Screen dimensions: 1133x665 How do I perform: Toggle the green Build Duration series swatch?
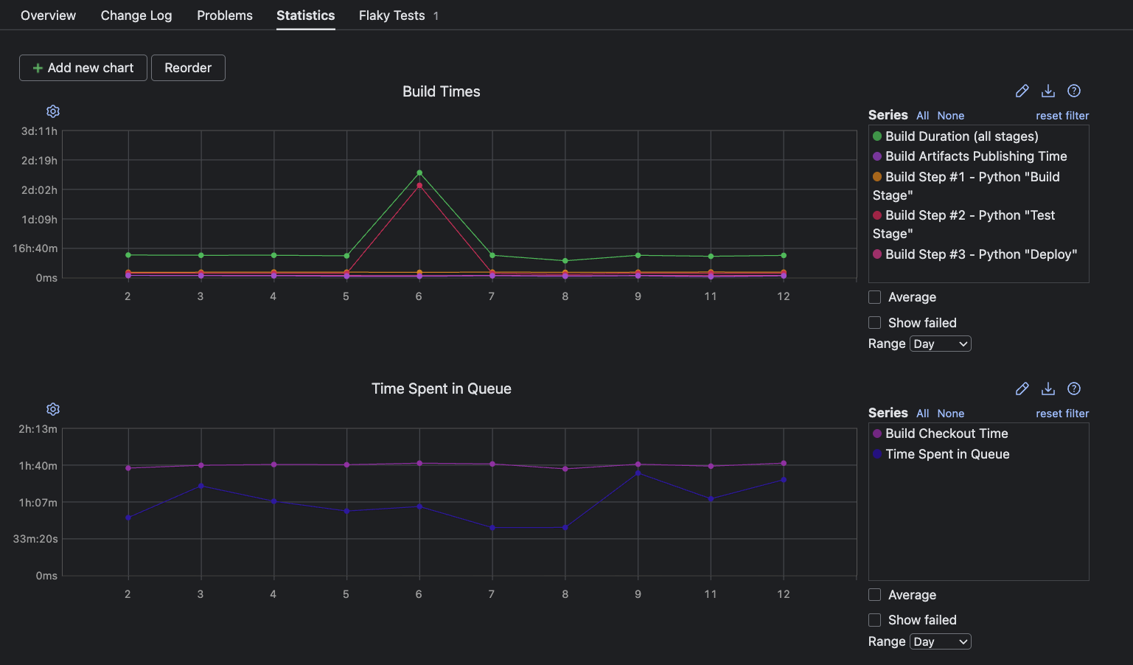tap(877, 136)
